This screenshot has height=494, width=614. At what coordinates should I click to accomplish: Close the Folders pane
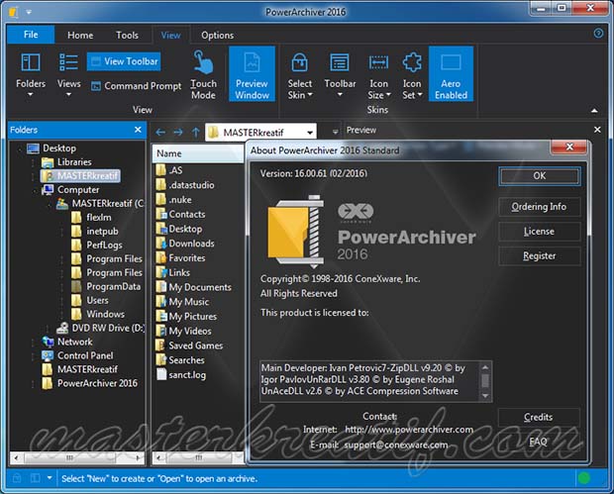coord(138,130)
